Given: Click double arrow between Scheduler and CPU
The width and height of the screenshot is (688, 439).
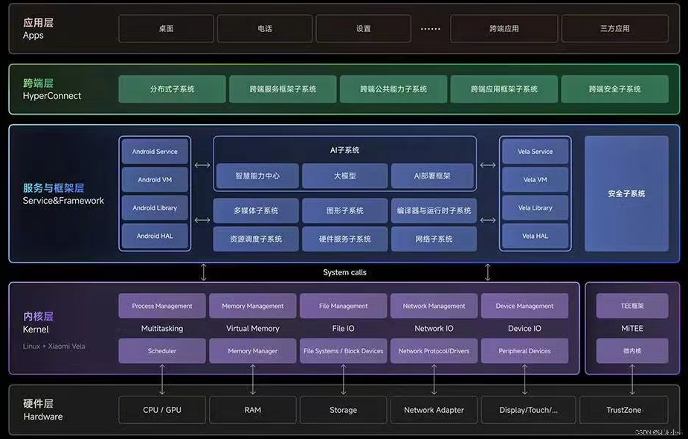Looking at the screenshot, I should pos(162,379).
